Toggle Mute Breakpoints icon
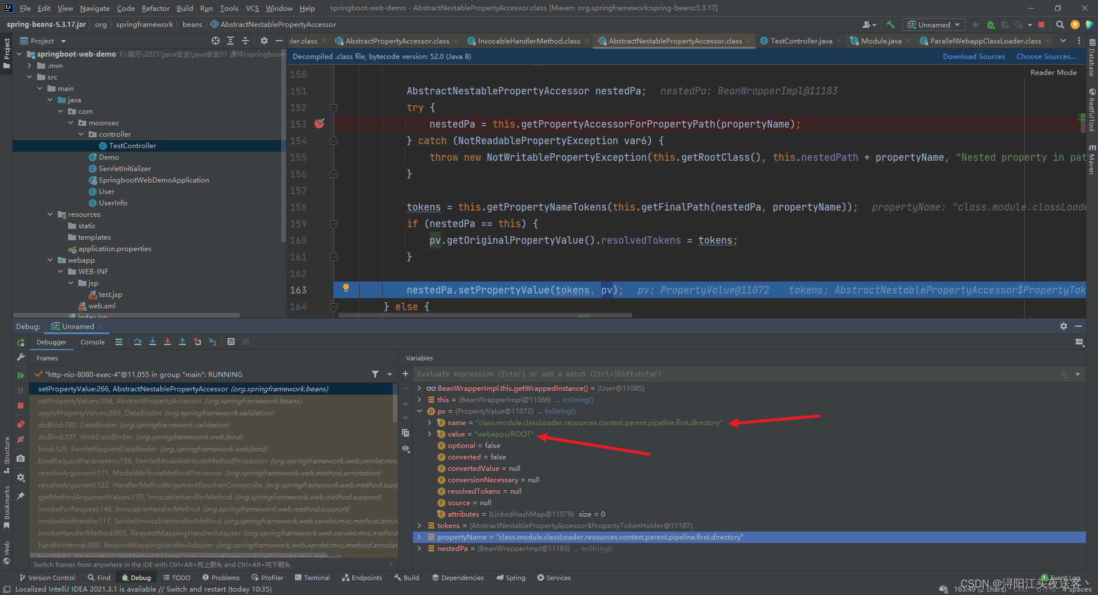The width and height of the screenshot is (1098, 595). (x=21, y=439)
